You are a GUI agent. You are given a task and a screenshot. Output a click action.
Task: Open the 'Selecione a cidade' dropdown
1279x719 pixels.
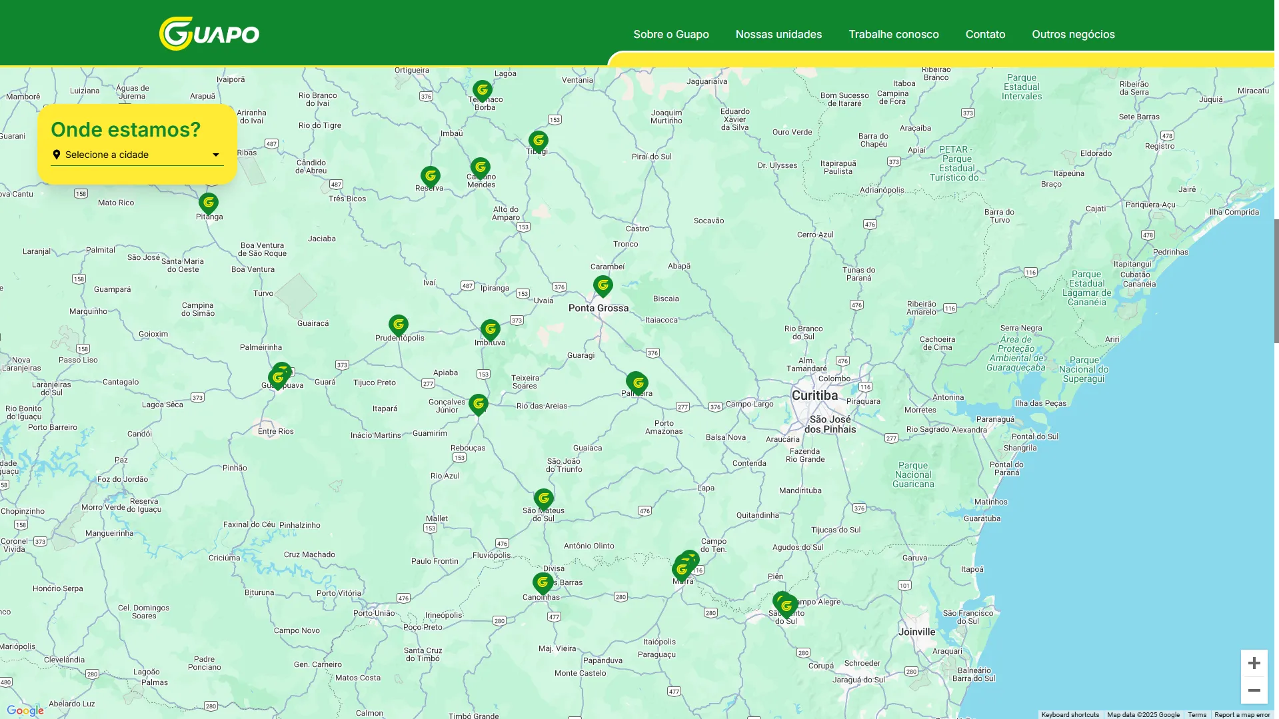137,155
